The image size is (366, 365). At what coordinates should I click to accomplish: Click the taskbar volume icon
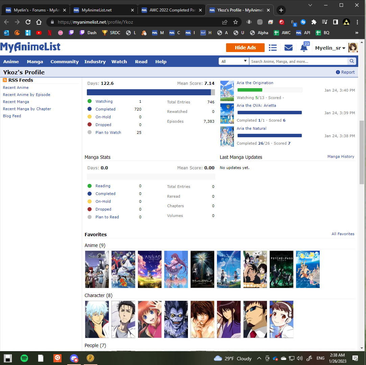300,358
